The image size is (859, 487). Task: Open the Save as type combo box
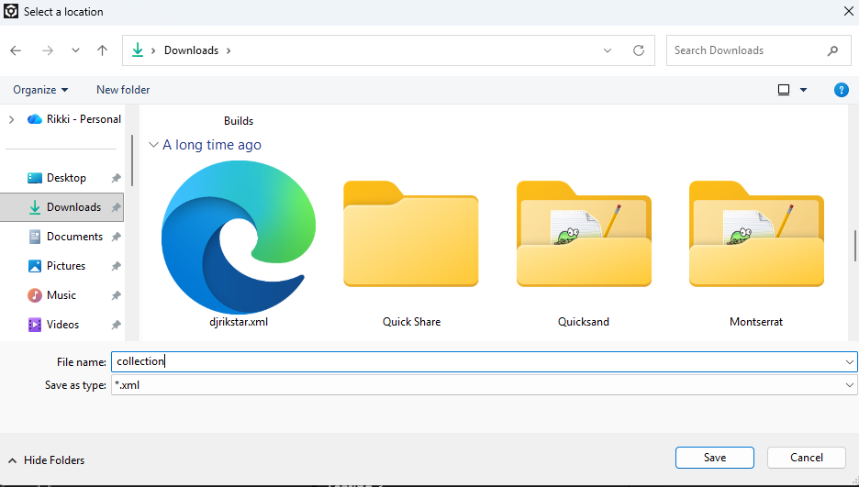485,384
